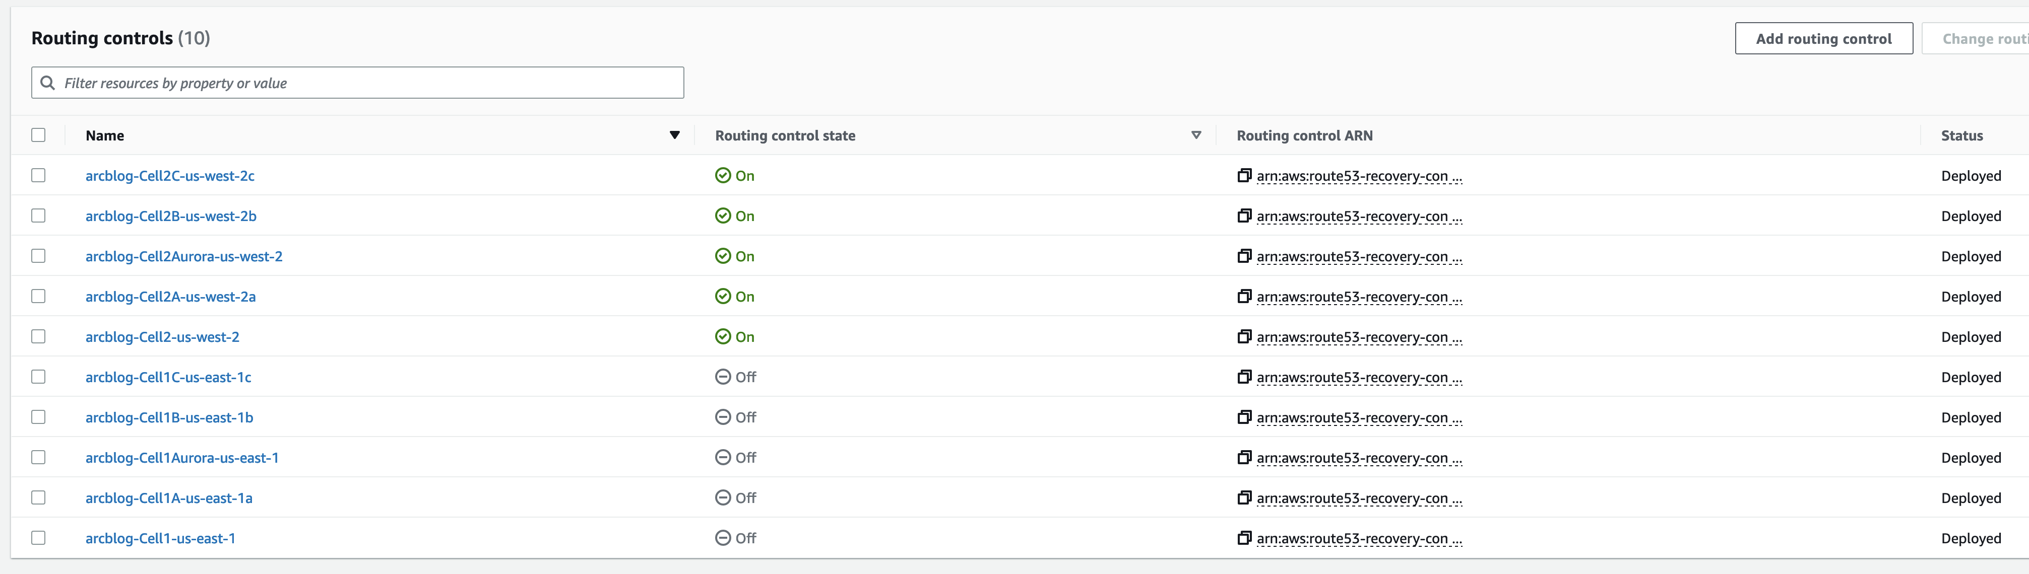Tick checkbox for arcblog-Cell1B-us-east-1b row
Image resolution: width=2029 pixels, height=574 pixels.
pos(39,417)
